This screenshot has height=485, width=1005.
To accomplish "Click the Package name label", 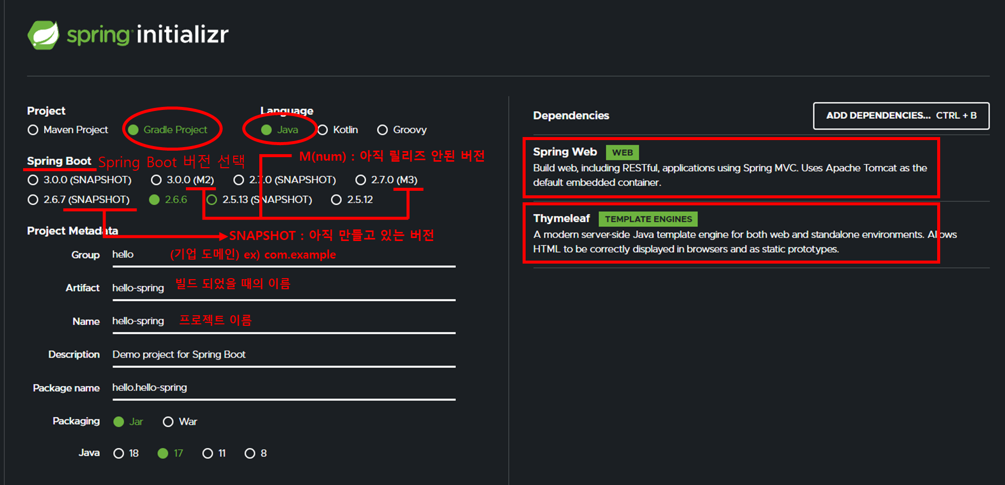I will click(x=66, y=388).
